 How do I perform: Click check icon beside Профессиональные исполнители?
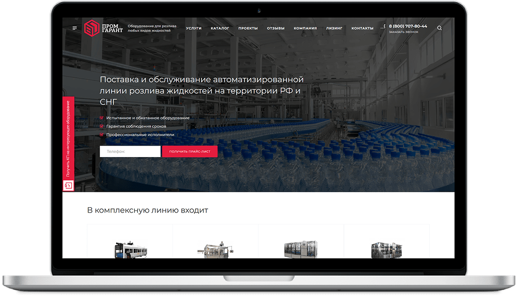[x=102, y=134]
